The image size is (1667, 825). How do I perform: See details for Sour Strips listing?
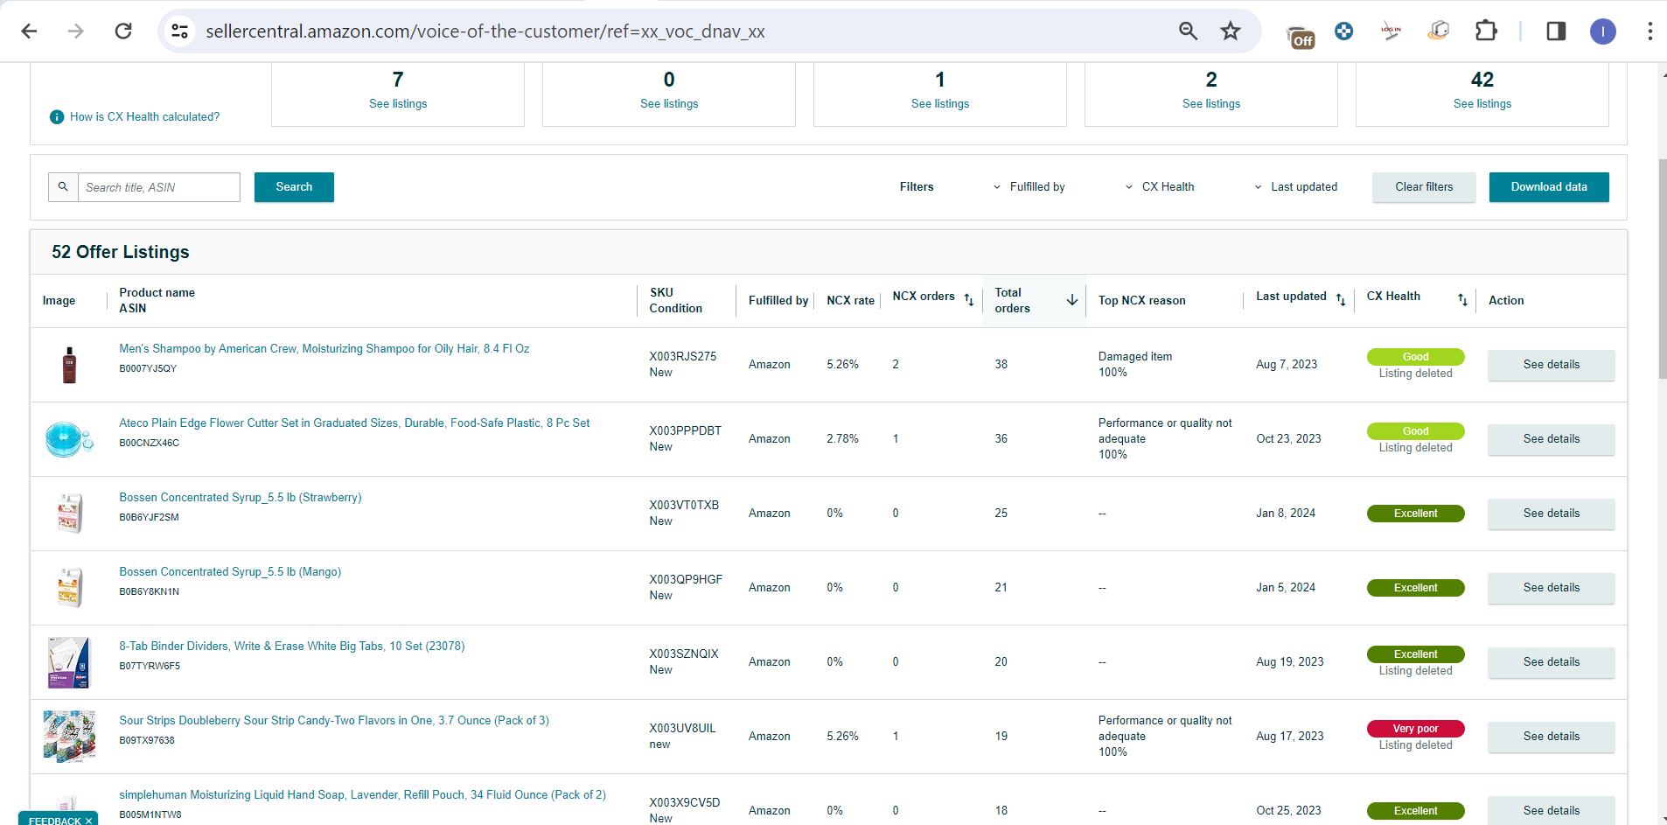[x=1551, y=737]
